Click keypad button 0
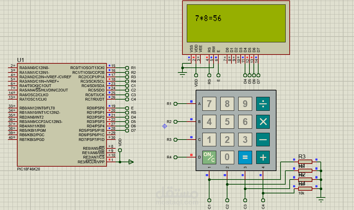Viewport: 354px width, 210px height. (227, 157)
